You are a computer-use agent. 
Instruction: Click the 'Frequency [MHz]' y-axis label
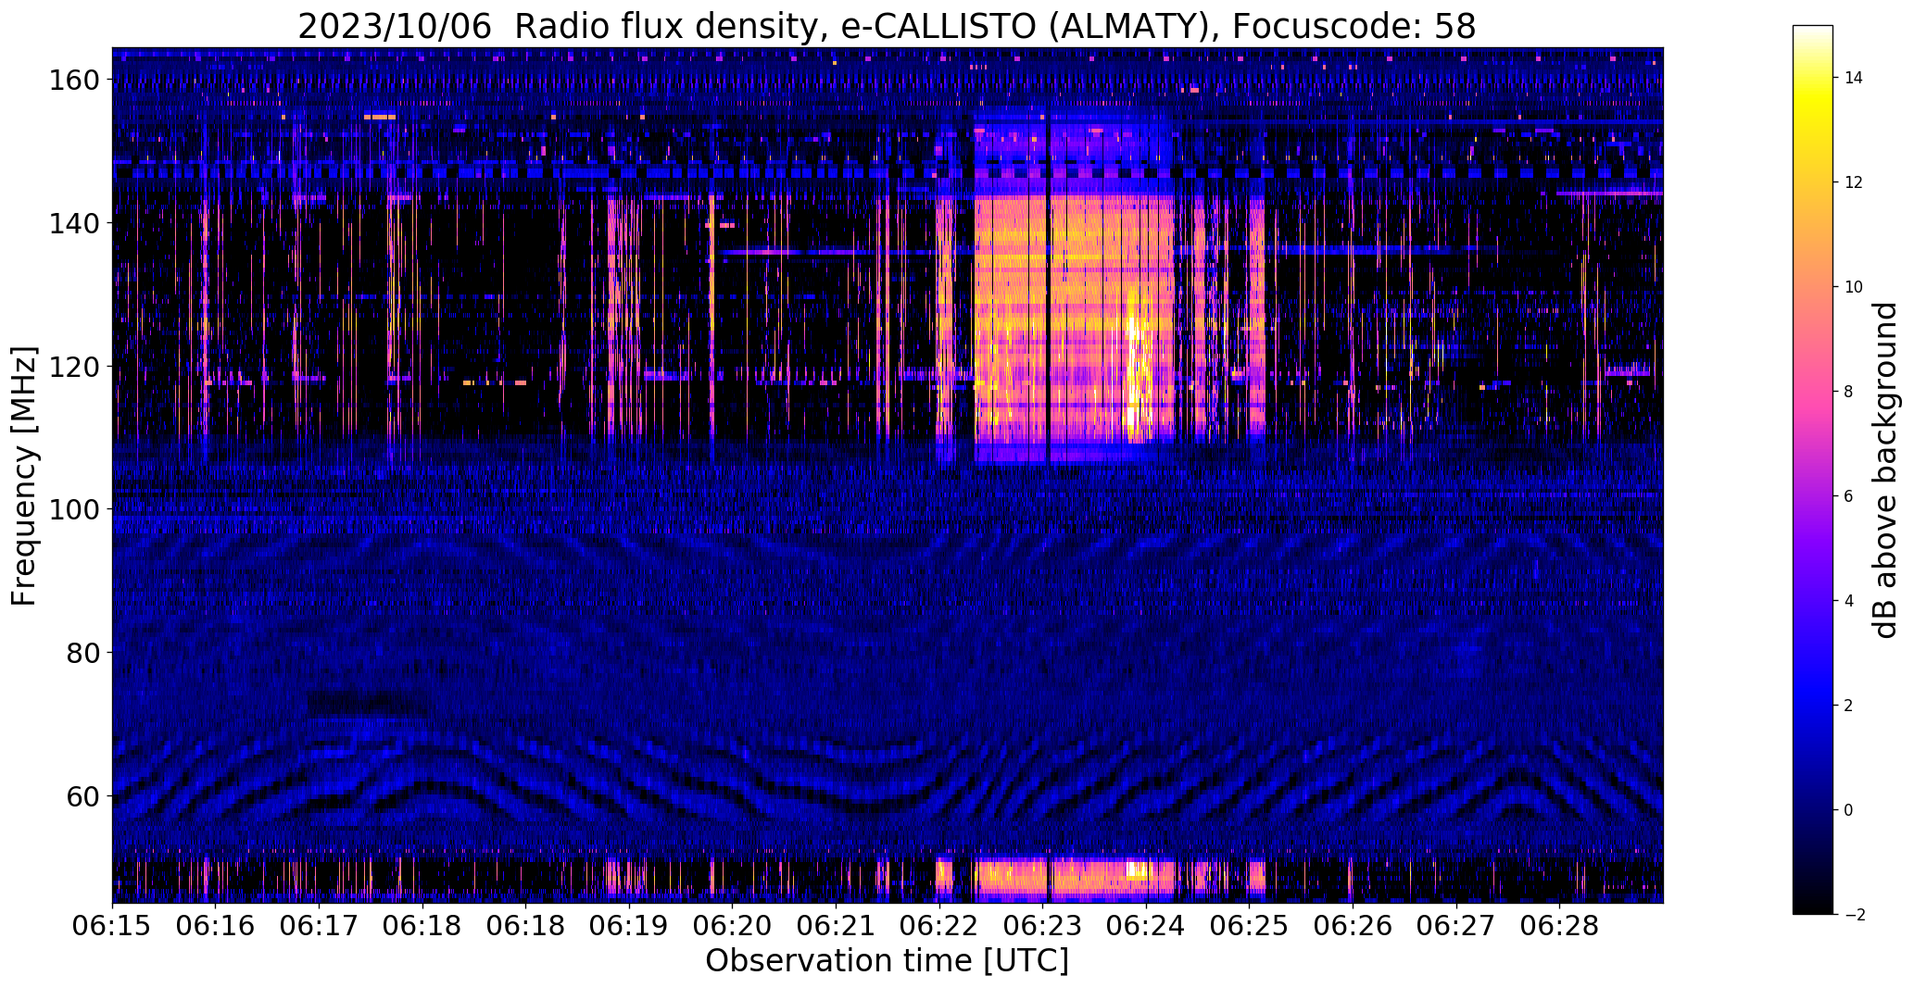(x=24, y=476)
